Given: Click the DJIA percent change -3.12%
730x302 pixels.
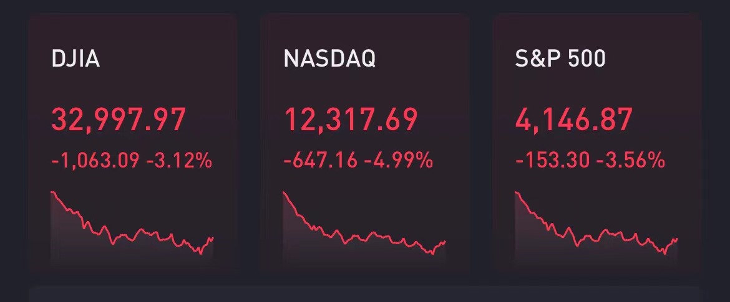Looking at the screenshot, I should [179, 161].
